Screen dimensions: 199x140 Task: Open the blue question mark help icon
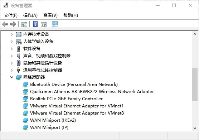click(35, 24)
